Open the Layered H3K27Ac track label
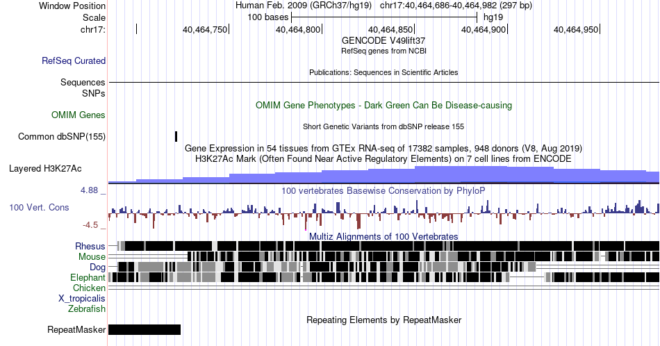 point(45,168)
